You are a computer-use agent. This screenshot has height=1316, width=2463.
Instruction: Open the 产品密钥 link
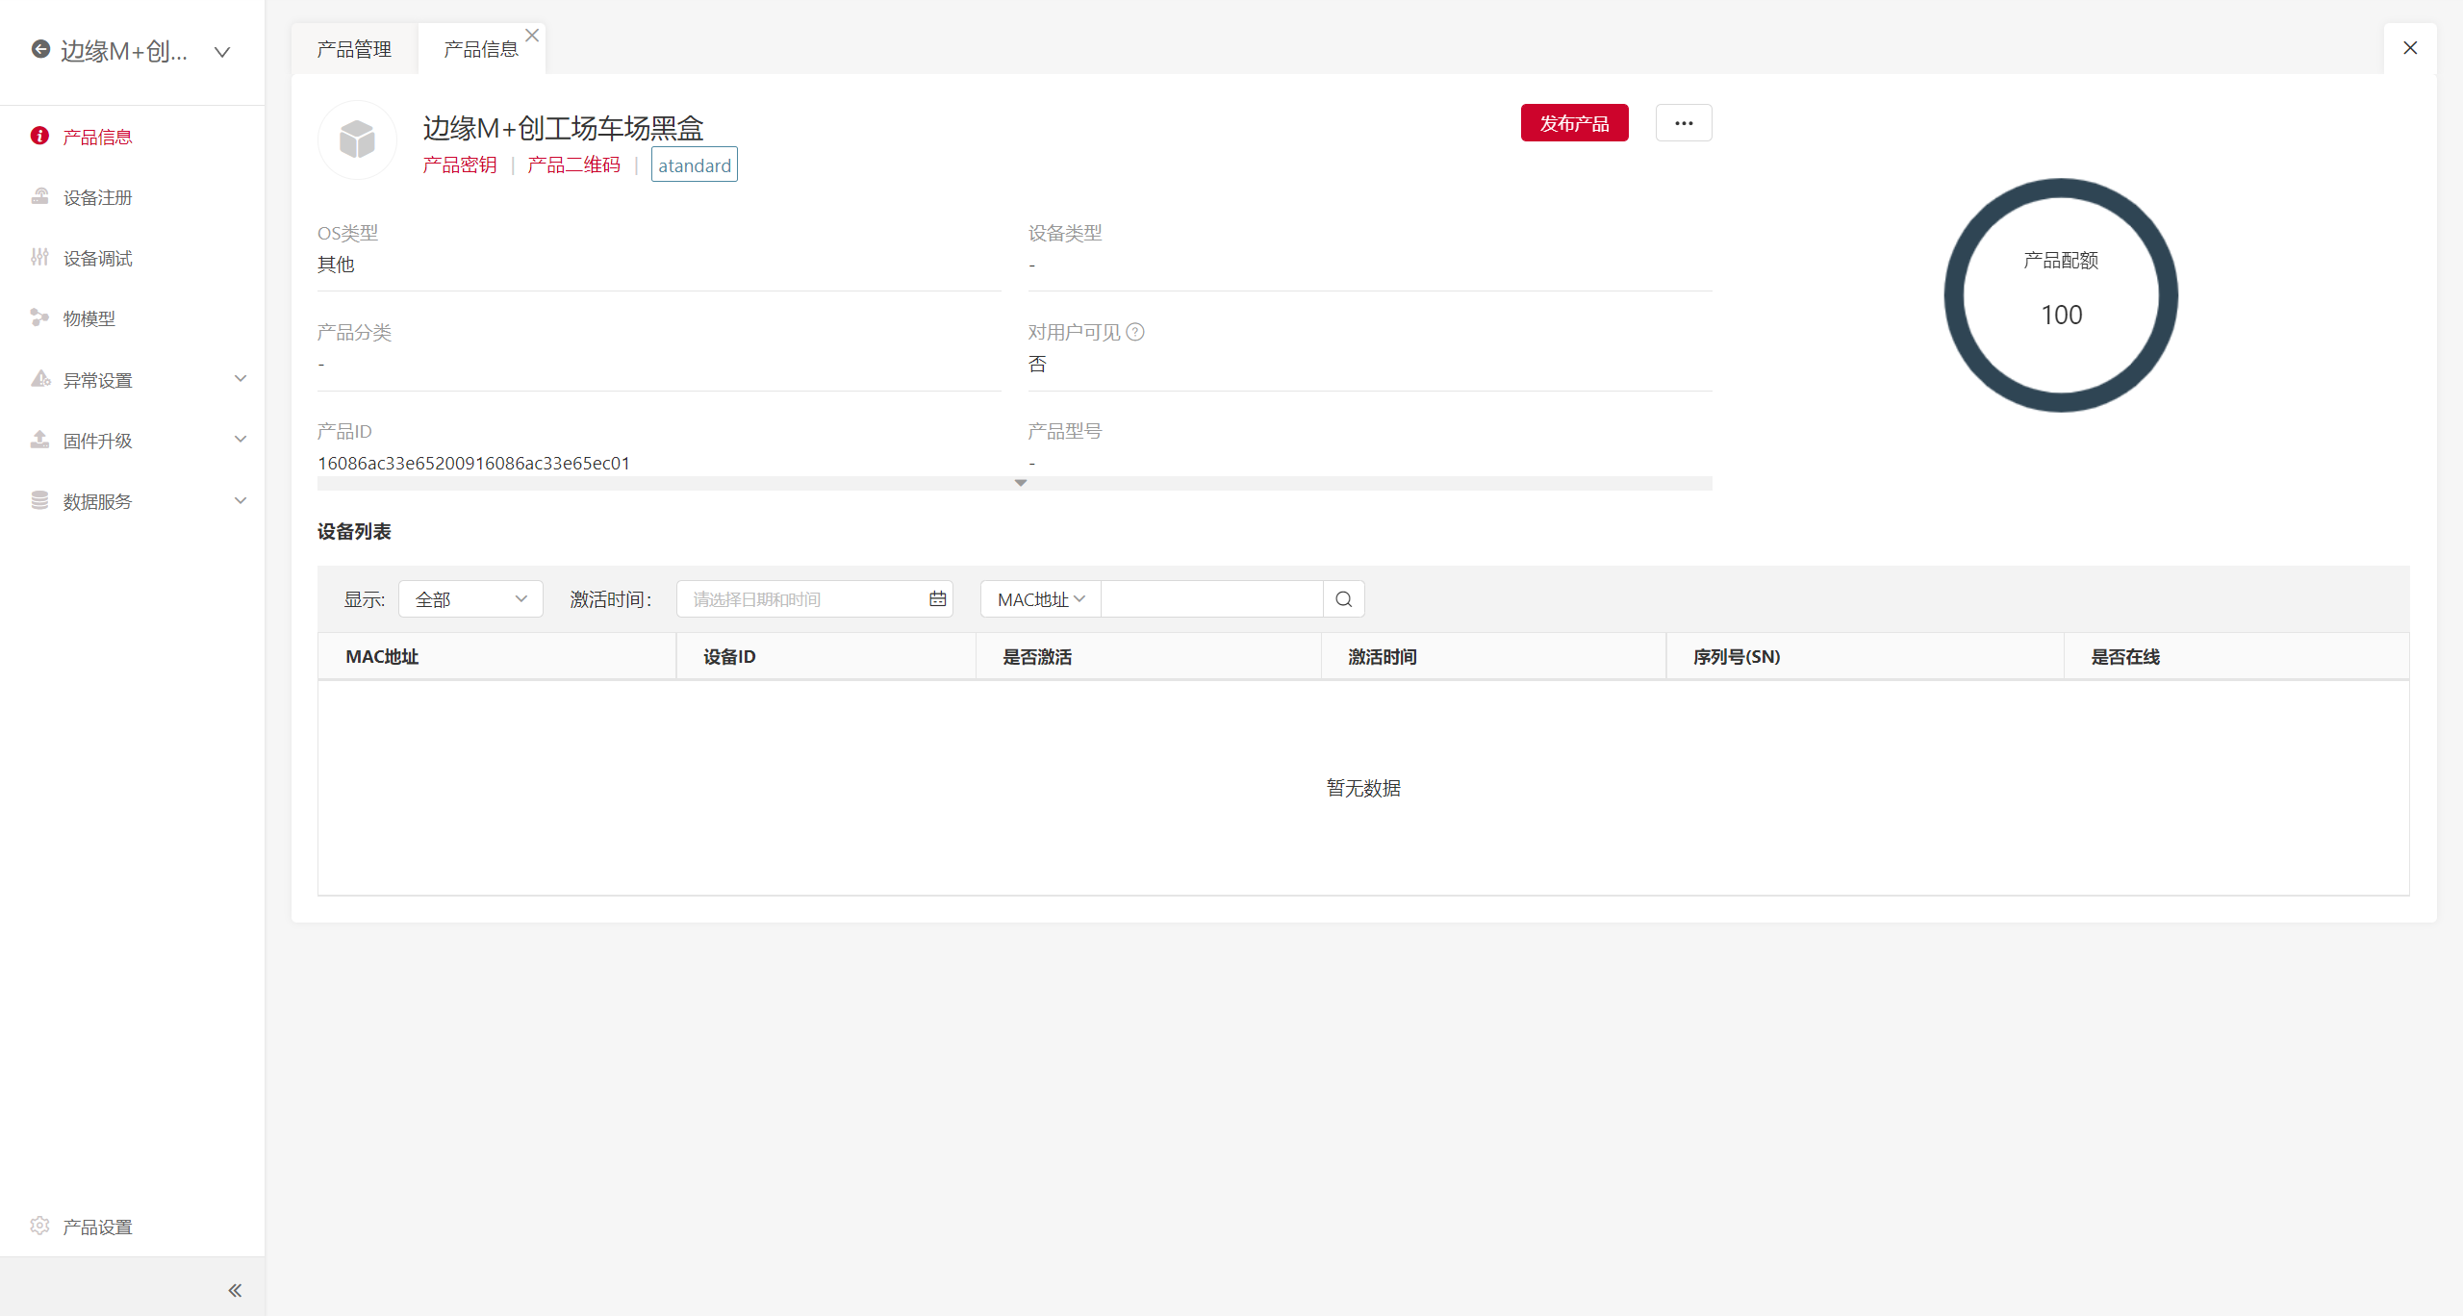[460, 165]
